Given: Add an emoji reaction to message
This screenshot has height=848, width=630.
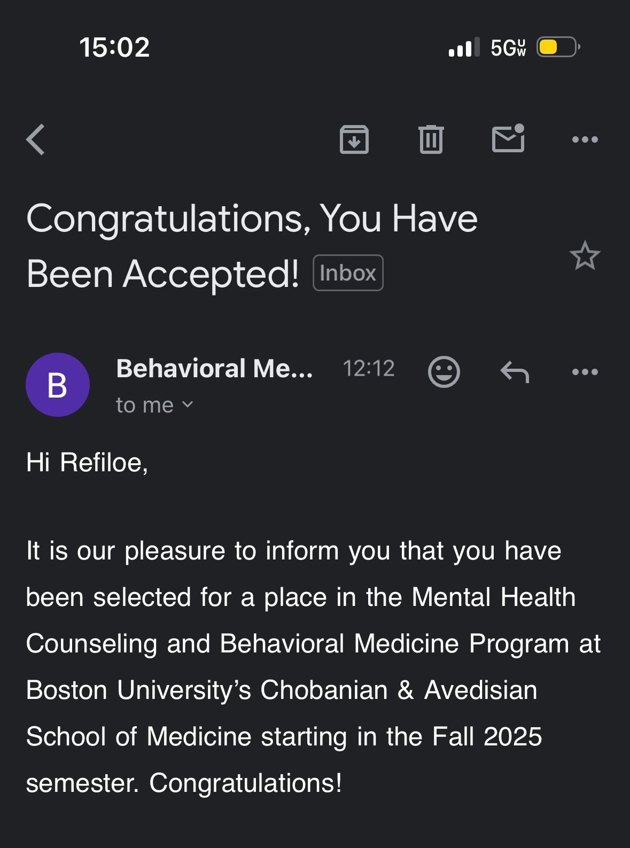Looking at the screenshot, I should [444, 371].
